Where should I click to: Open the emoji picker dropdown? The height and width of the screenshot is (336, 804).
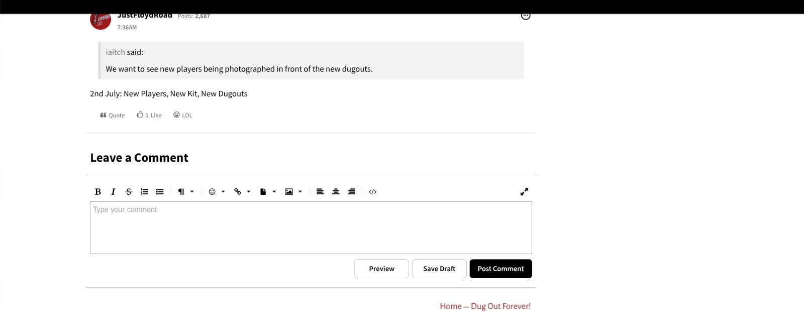point(217,192)
